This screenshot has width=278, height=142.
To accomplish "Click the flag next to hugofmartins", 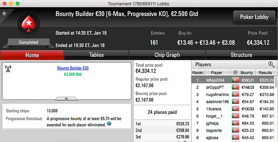I will click(236, 94).
